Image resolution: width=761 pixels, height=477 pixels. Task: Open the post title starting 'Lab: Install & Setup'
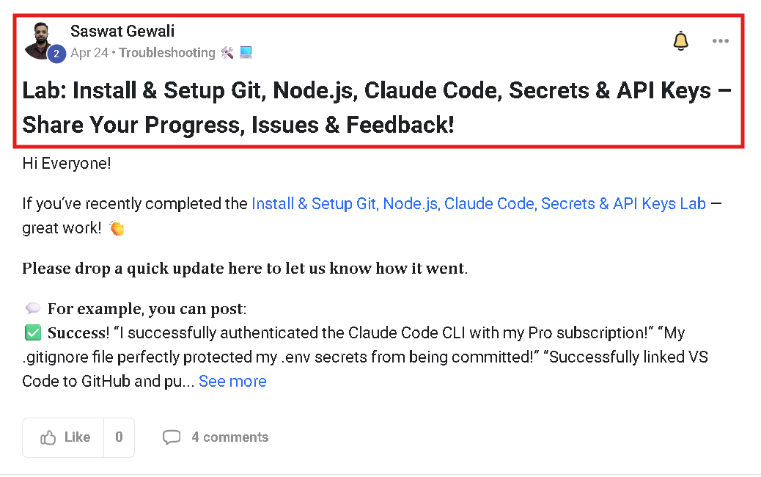click(377, 107)
